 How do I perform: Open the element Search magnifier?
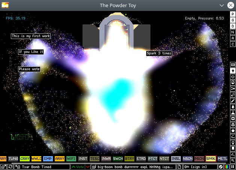tap(233, 161)
